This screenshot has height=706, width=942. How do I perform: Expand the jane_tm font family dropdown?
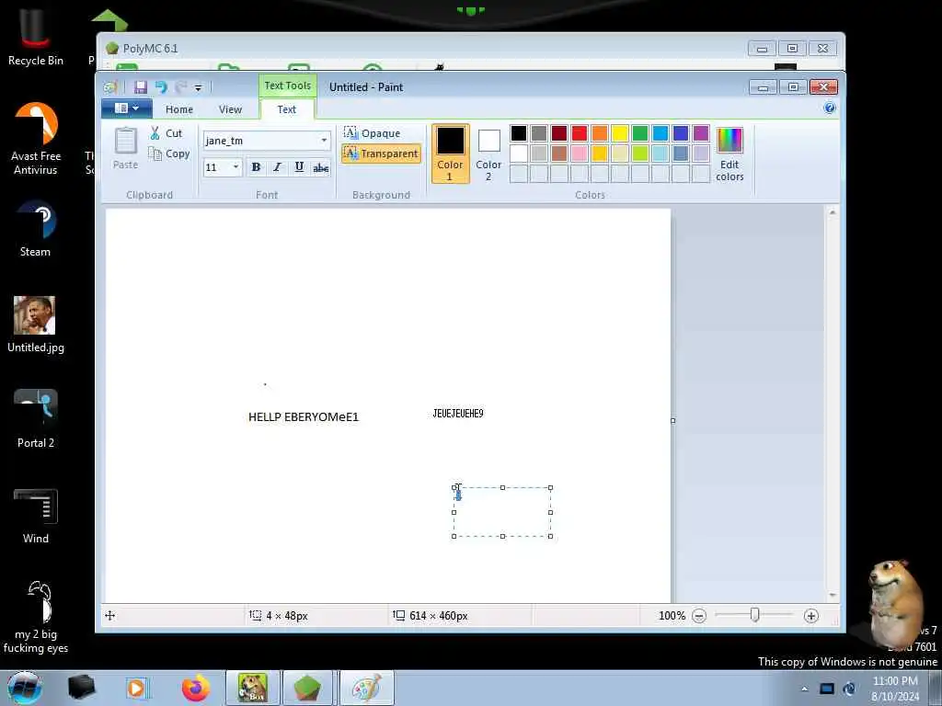pyautogui.click(x=324, y=141)
